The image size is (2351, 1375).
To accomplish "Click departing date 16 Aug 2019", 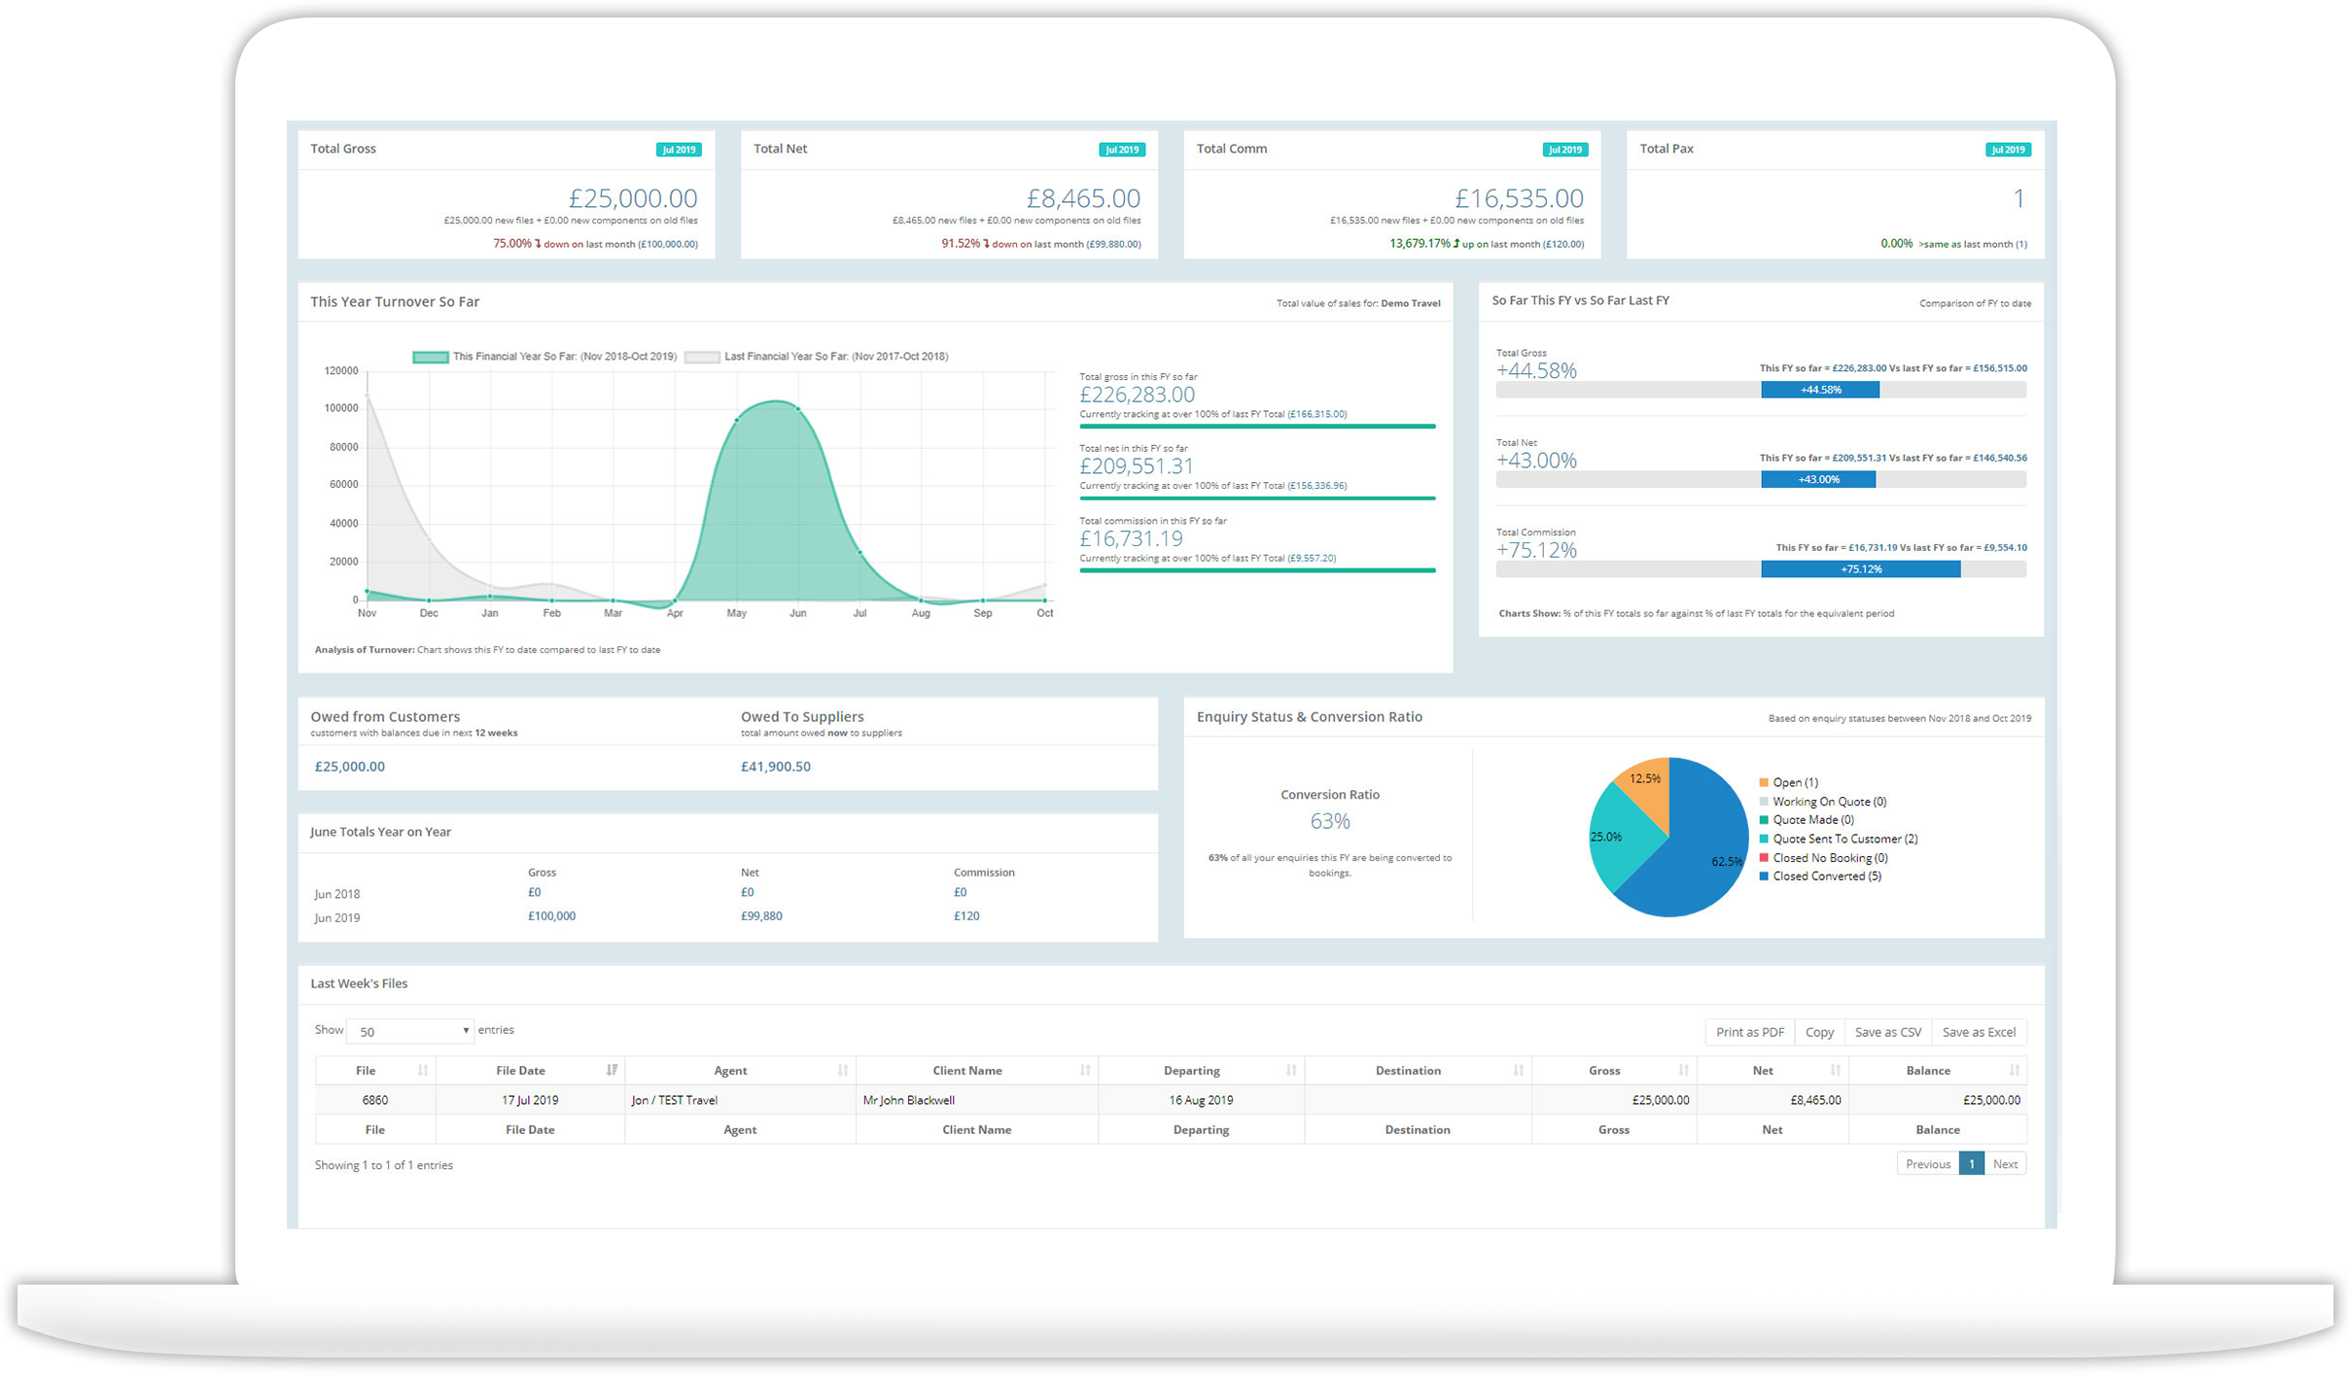I will click(1201, 1100).
